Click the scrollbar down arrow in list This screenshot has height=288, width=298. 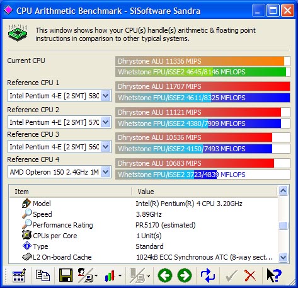pos(284,257)
